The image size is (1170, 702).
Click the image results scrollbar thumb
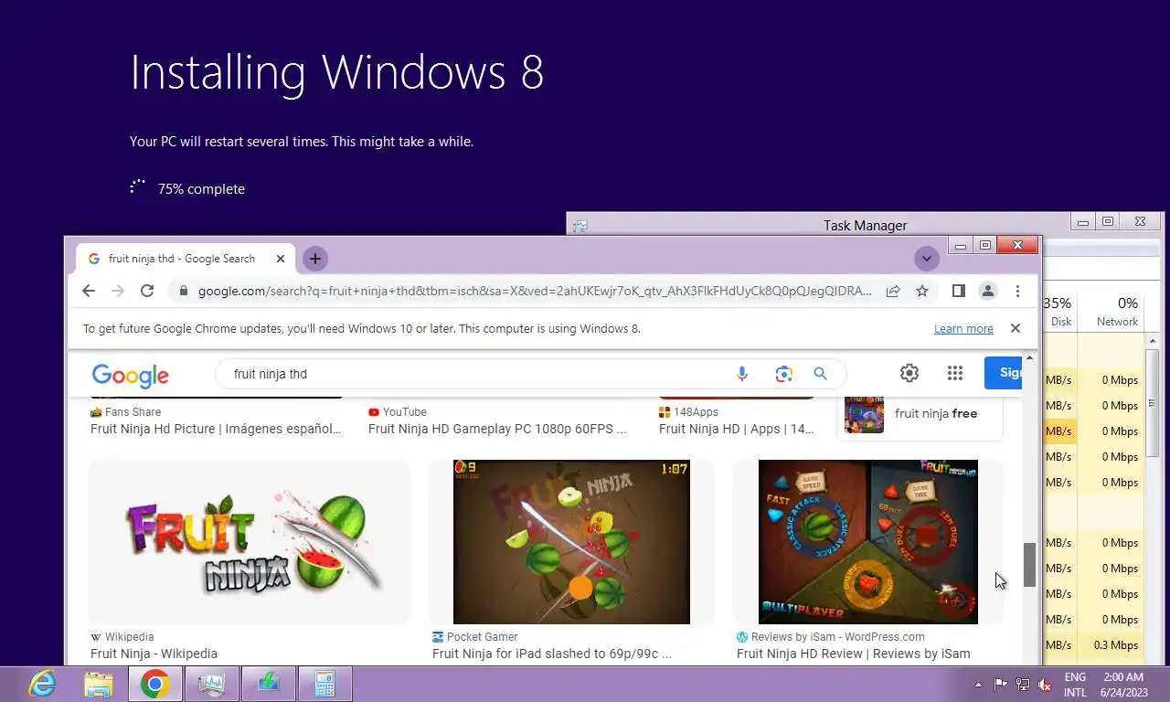pos(1029,565)
